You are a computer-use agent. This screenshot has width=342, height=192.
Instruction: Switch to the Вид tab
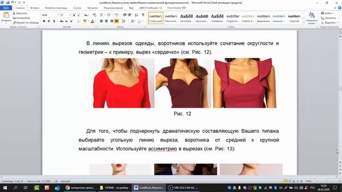point(131,8)
